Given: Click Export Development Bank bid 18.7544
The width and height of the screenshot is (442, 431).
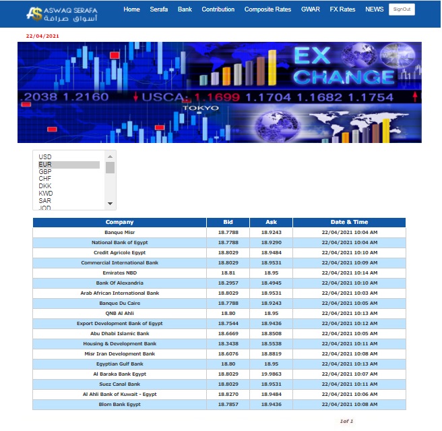Looking at the screenshot, I should (x=228, y=324).
